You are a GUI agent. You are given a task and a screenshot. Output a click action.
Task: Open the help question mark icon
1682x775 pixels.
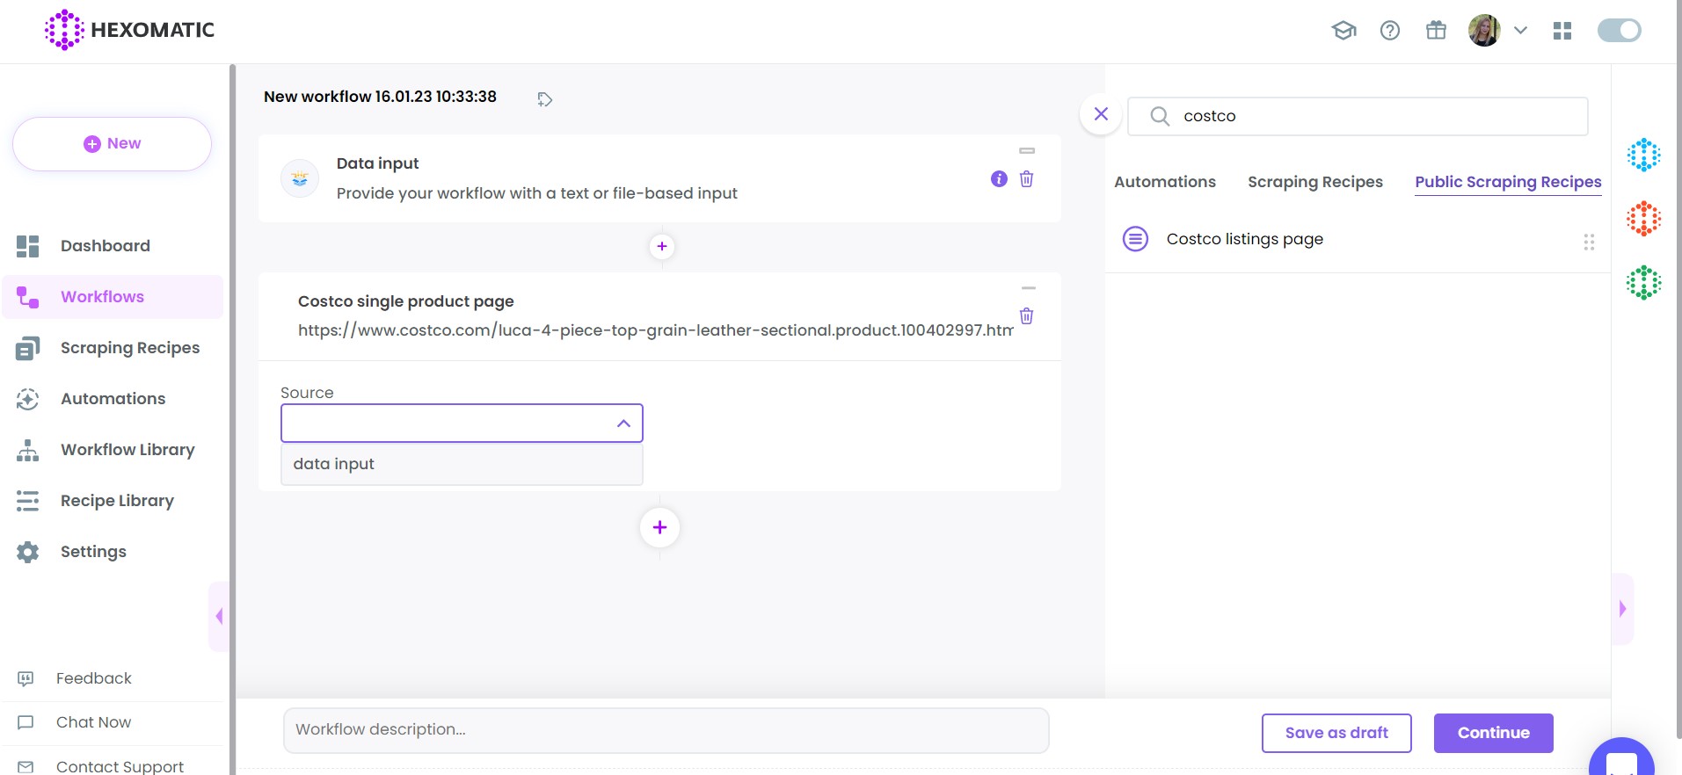pyautogui.click(x=1390, y=31)
